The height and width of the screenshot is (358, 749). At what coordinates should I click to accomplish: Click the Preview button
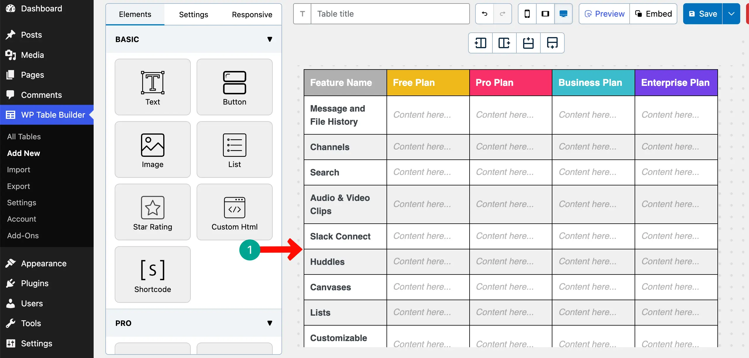(604, 13)
